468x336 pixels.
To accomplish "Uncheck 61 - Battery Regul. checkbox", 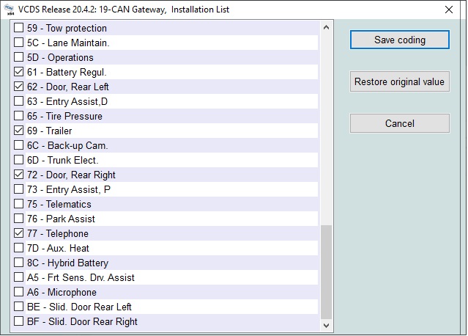I will coord(18,72).
